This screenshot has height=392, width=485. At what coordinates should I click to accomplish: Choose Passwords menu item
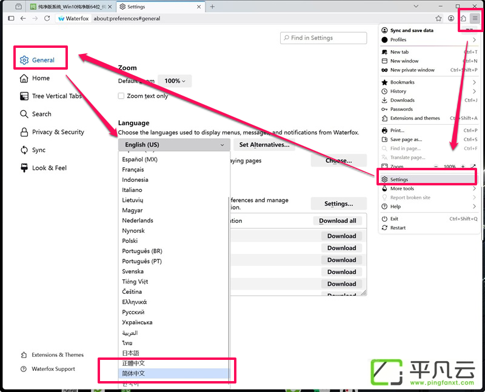(x=429, y=109)
